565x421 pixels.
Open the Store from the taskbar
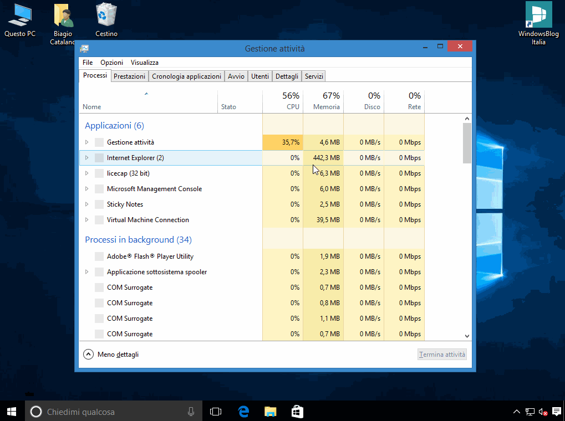pyautogui.click(x=297, y=411)
